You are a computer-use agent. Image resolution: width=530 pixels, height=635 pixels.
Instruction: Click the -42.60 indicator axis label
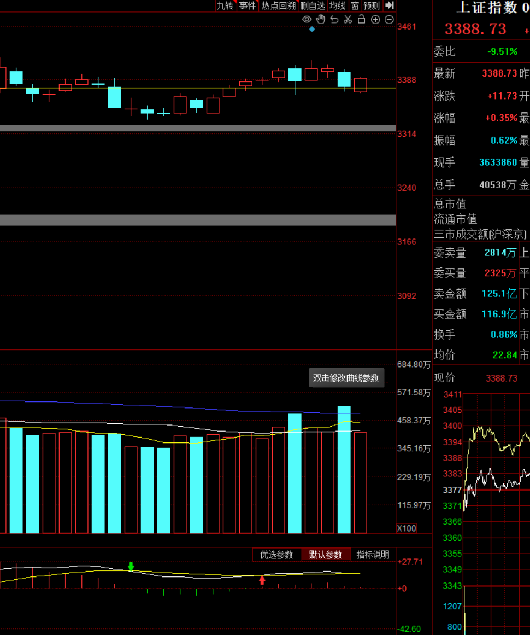click(409, 629)
